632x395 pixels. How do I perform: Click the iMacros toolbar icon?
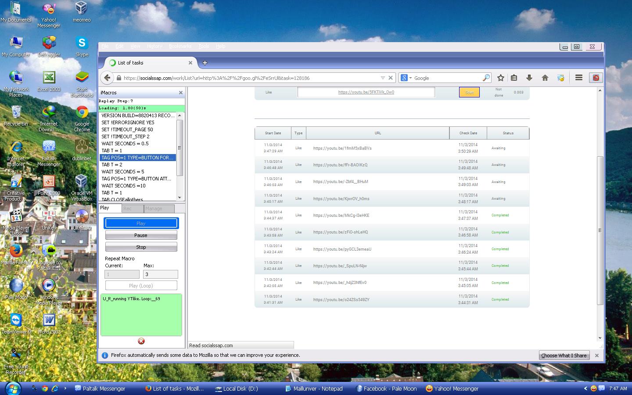[x=596, y=78]
